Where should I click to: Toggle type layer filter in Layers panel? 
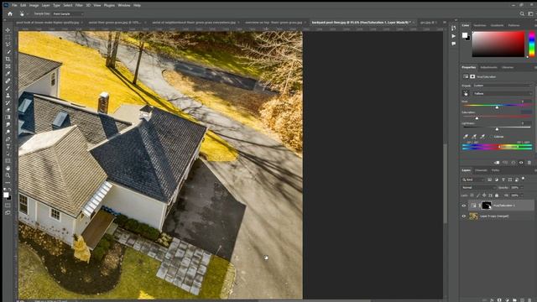(x=503, y=180)
